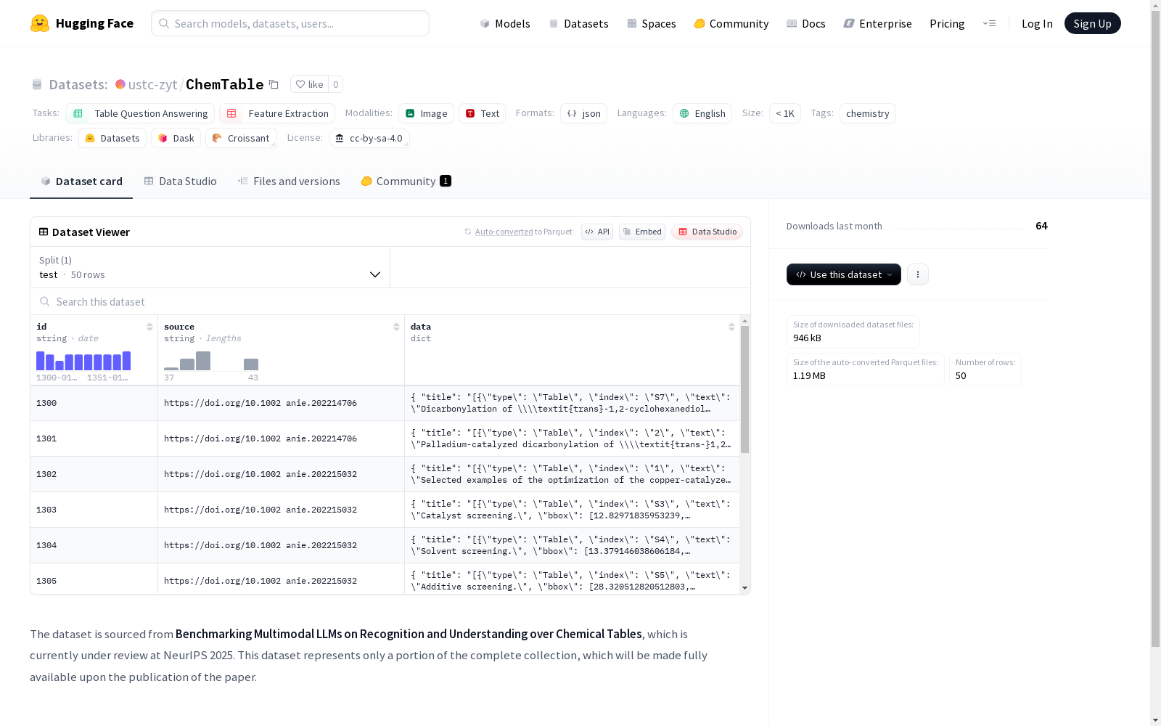Click the Auto-converted link

504,232
